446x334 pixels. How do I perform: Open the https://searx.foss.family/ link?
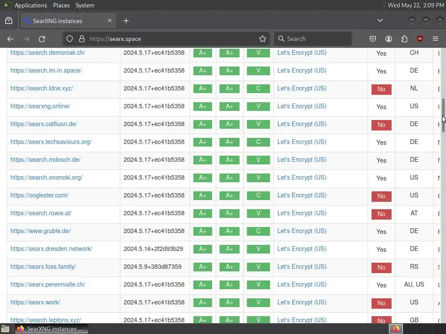(x=43, y=267)
